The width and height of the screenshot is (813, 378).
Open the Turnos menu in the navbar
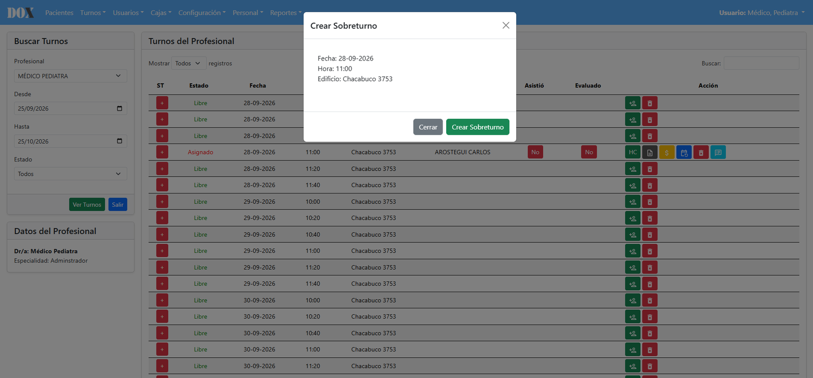click(x=93, y=13)
